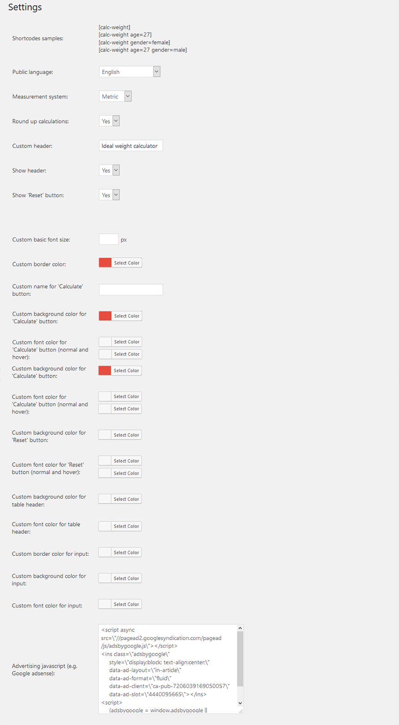Focus the Custom basic font size field
Viewport: 399px width, 725px height.
109,239
